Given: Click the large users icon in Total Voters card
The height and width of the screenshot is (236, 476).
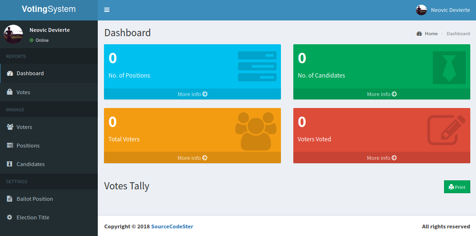Looking at the screenshot, I should pyautogui.click(x=256, y=131).
